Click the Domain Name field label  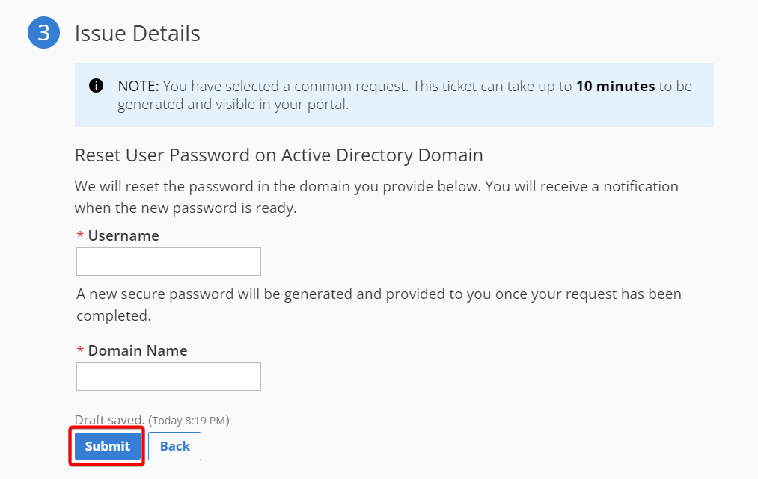click(x=137, y=350)
